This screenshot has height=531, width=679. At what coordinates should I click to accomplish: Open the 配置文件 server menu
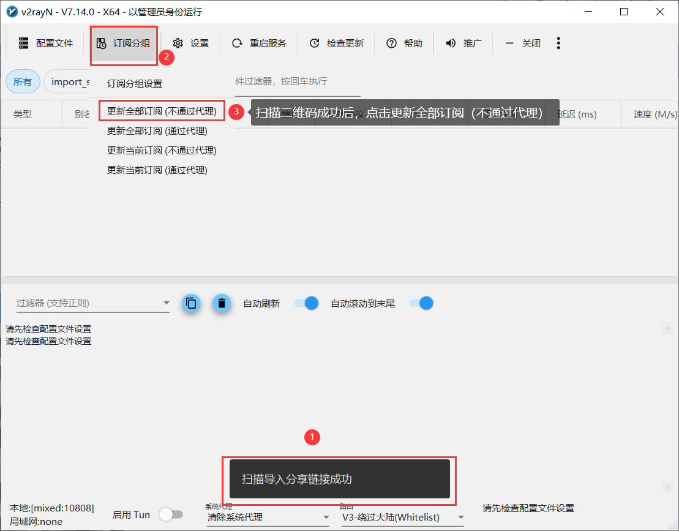[x=46, y=43]
